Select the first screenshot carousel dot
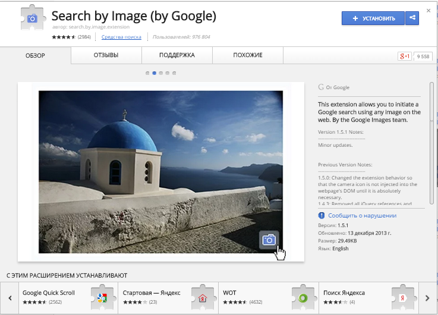Screen dimensions: 438x315 click(x=147, y=73)
